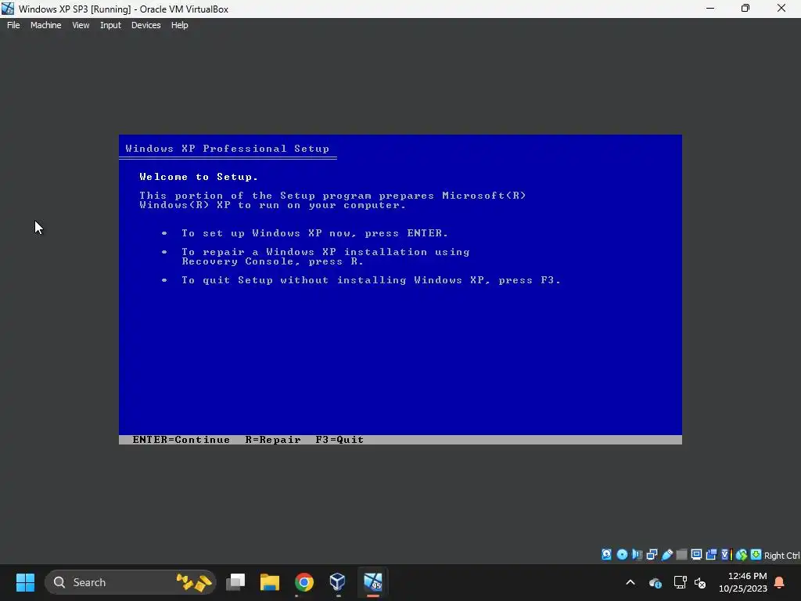Launch Google Chrome from the taskbar
801x601 pixels.
[304, 582]
